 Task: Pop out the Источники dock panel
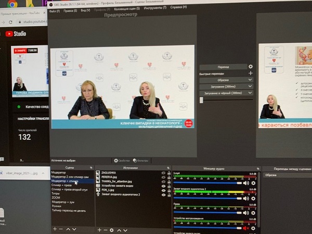(x=168, y=168)
